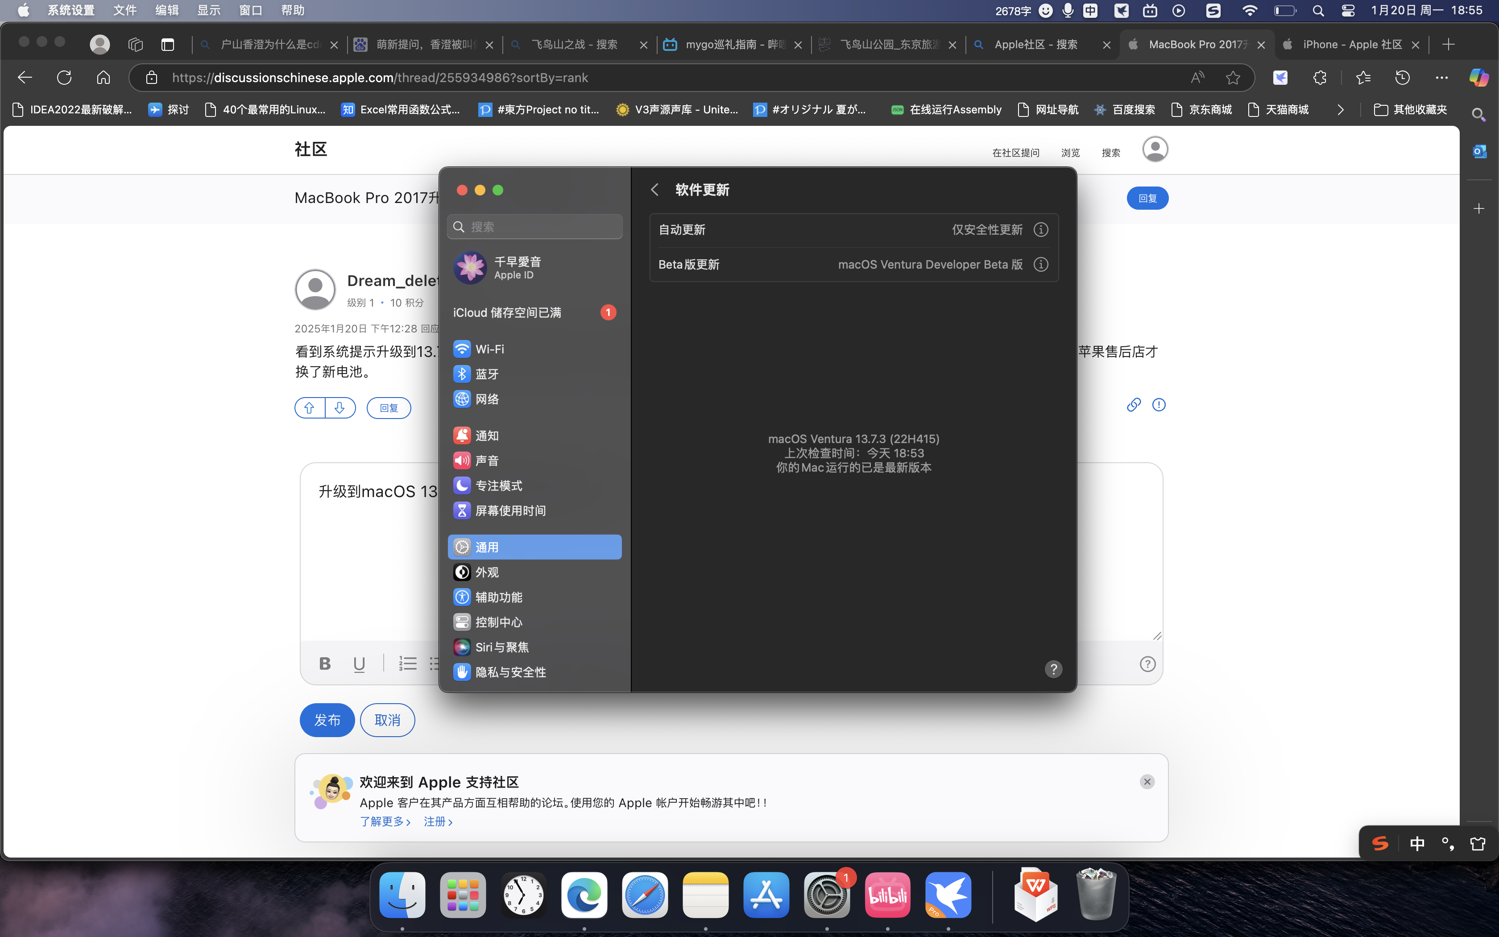Image resolution: width=1499 pixels, height=937 pixels.
Task: Click the help question mark in 软件更新
Action: (x=1053, y=669)
